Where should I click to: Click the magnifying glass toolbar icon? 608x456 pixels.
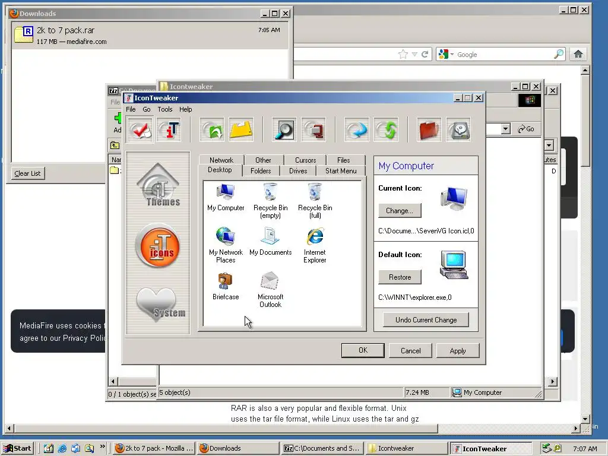284,130
